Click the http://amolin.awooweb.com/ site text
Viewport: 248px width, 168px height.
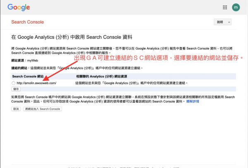pos(36,83)
